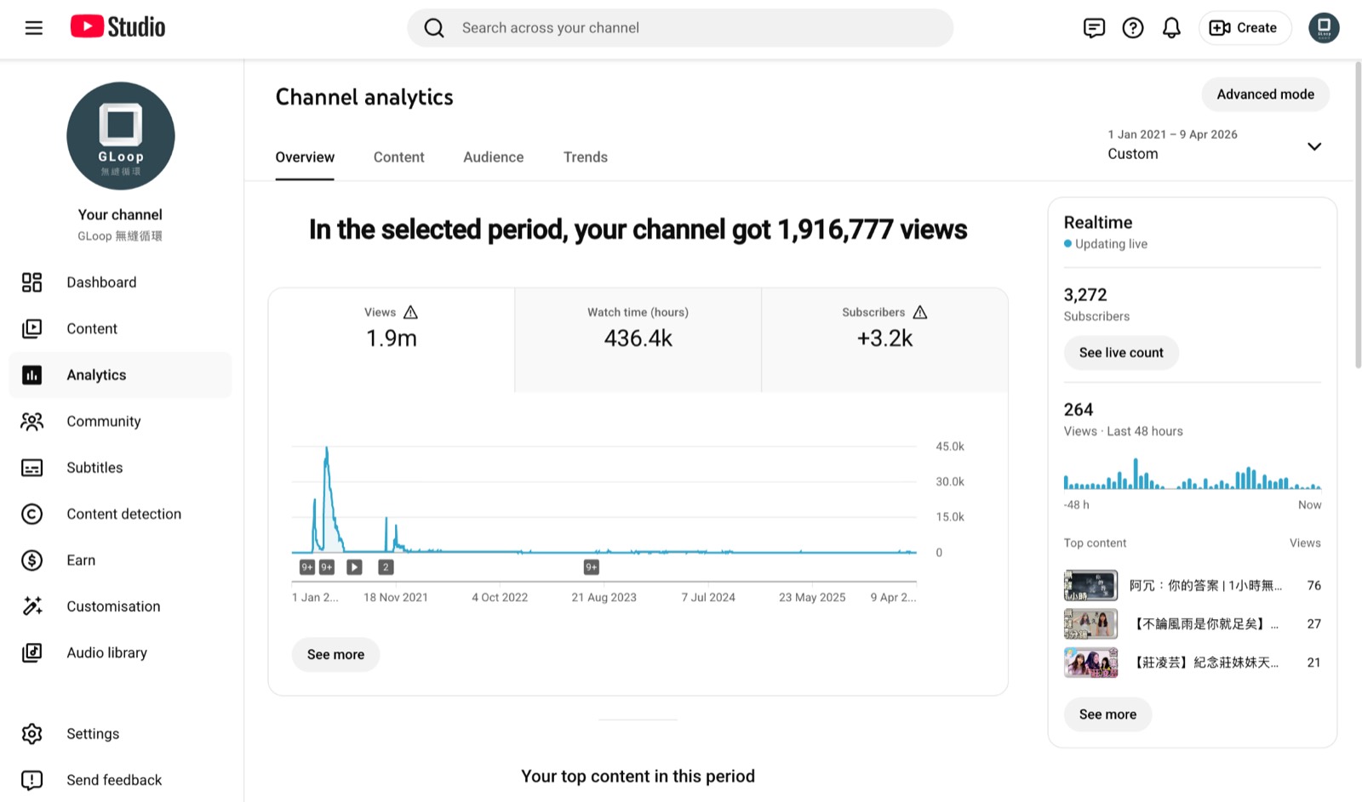This screenshot has width=1362, height=802.
Task: Click the 【不論風雨是你就足矣】 video title
Action: (1205, 624)
